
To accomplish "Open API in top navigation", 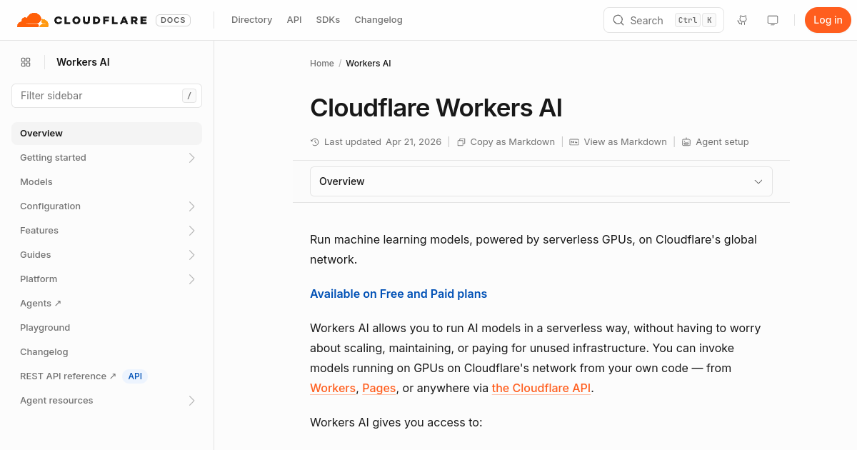I will pos(294,20).
